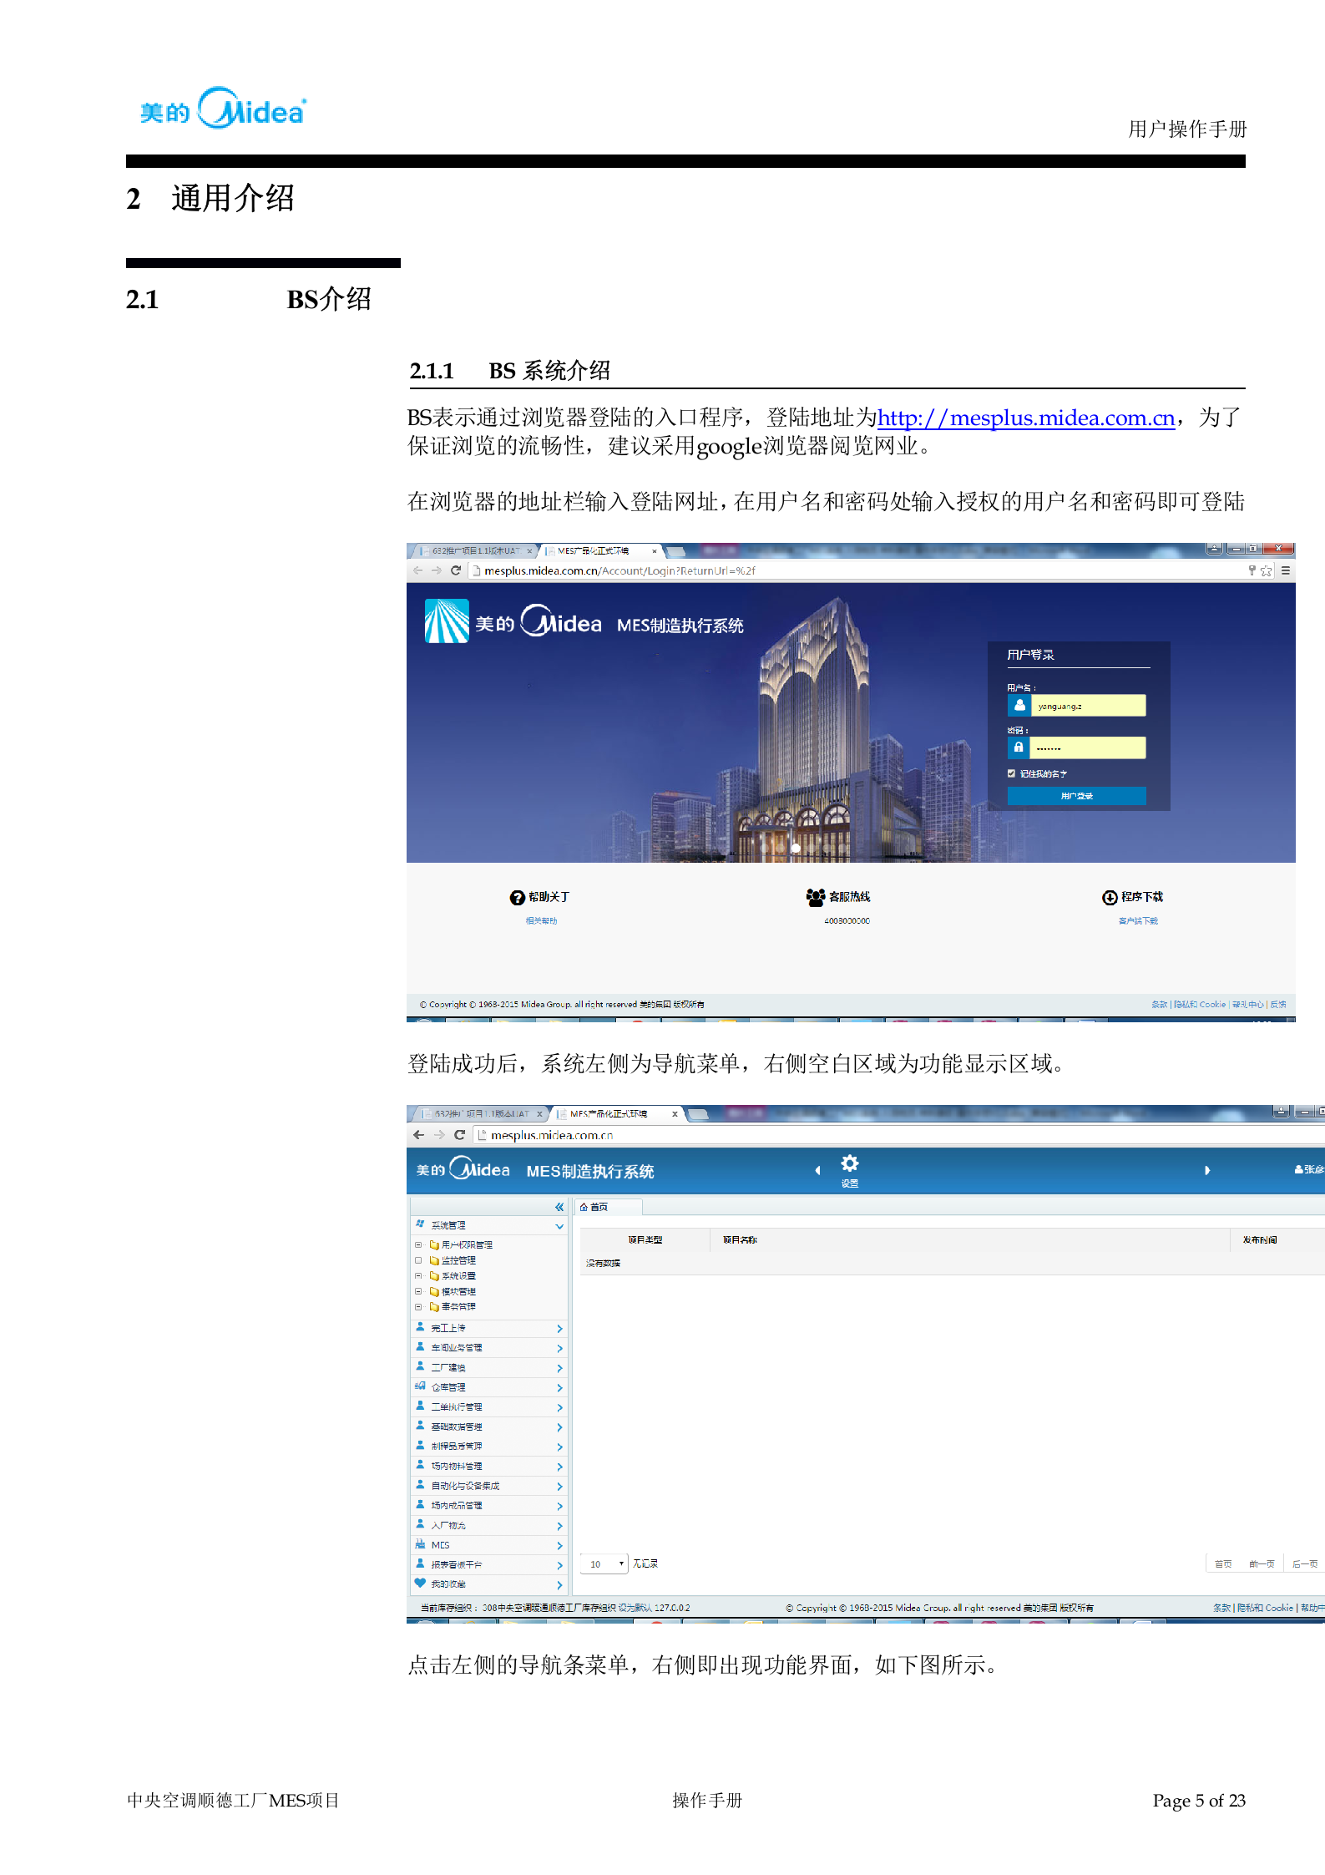Collapse the 系统管理 section chevron
The width and height of the screenshot is (1325, 1875).
coord(559,1226)
